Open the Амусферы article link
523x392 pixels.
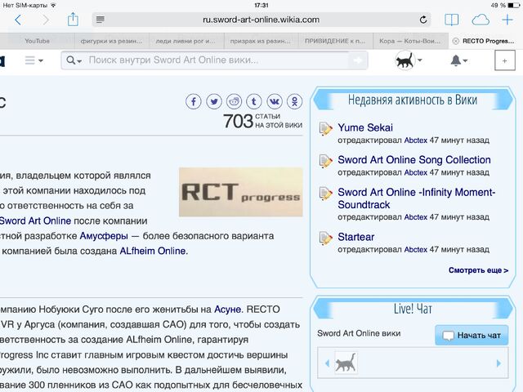tap(104, 236)
